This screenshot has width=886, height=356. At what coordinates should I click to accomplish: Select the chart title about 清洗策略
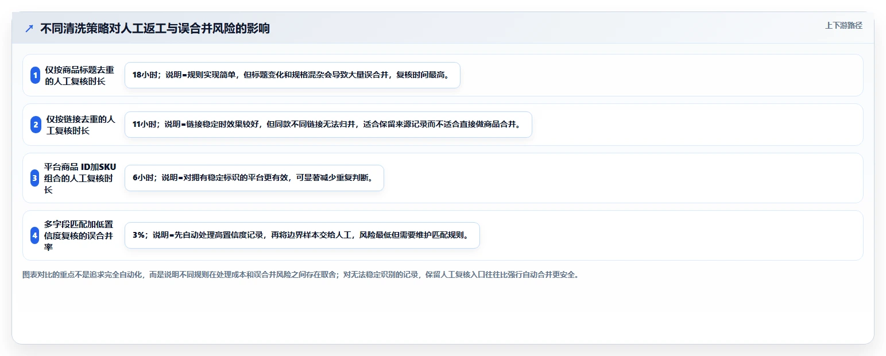155,28
